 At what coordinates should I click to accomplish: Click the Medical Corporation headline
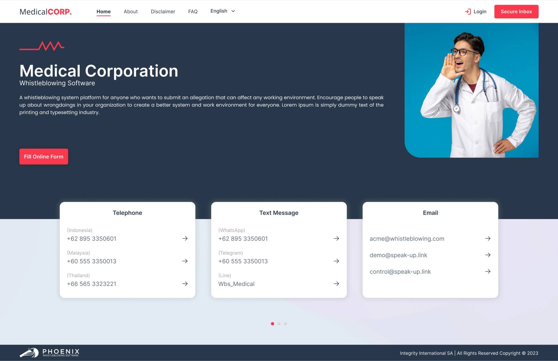tap(98, 71)
